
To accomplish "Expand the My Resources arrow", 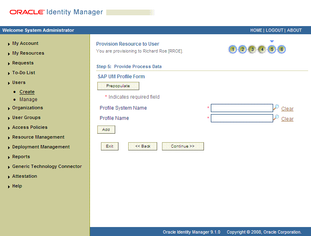I will click(x=9, y=54).
